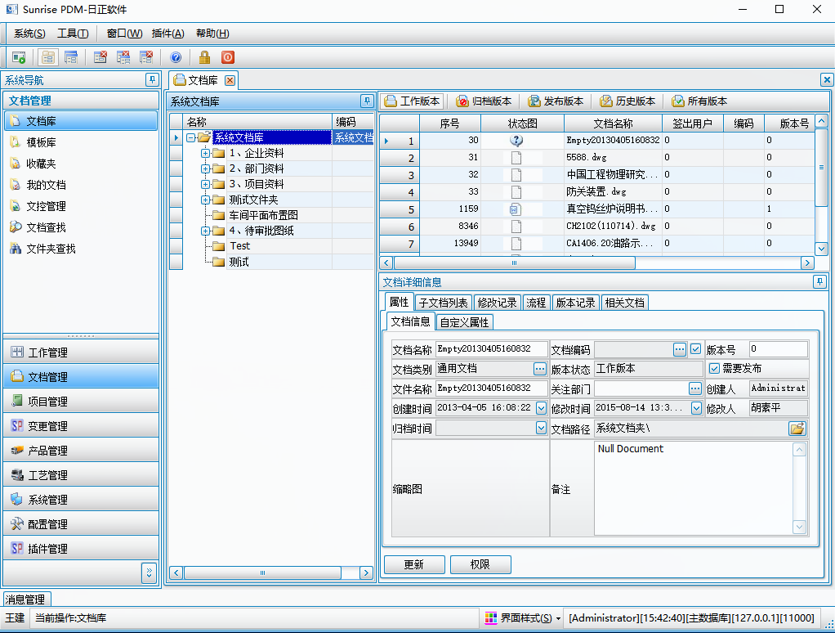Click the 发布版本 toolbar button
Viewport: 835px width, 633px height.
(556, 101)
